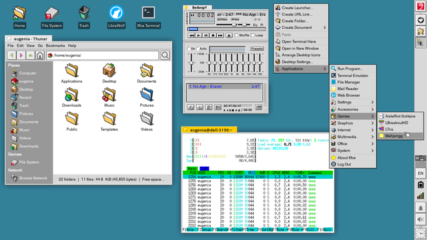Switch to the Main tab in htop
This screenshot has width=427, height=240.
pos(192,169)
